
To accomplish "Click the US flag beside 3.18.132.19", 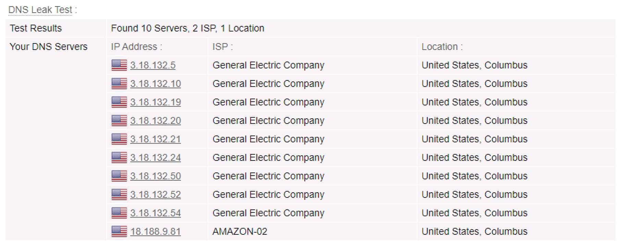I will (x=119, y=102).
